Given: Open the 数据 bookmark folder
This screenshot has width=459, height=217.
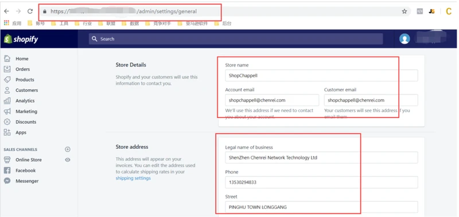Looking at the screenshot, I should [x=130, y=23].
